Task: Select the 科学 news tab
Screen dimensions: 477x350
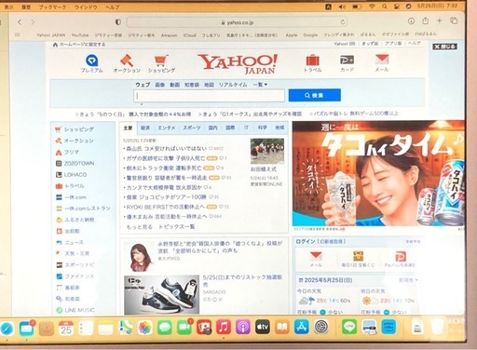Action: 263,128
